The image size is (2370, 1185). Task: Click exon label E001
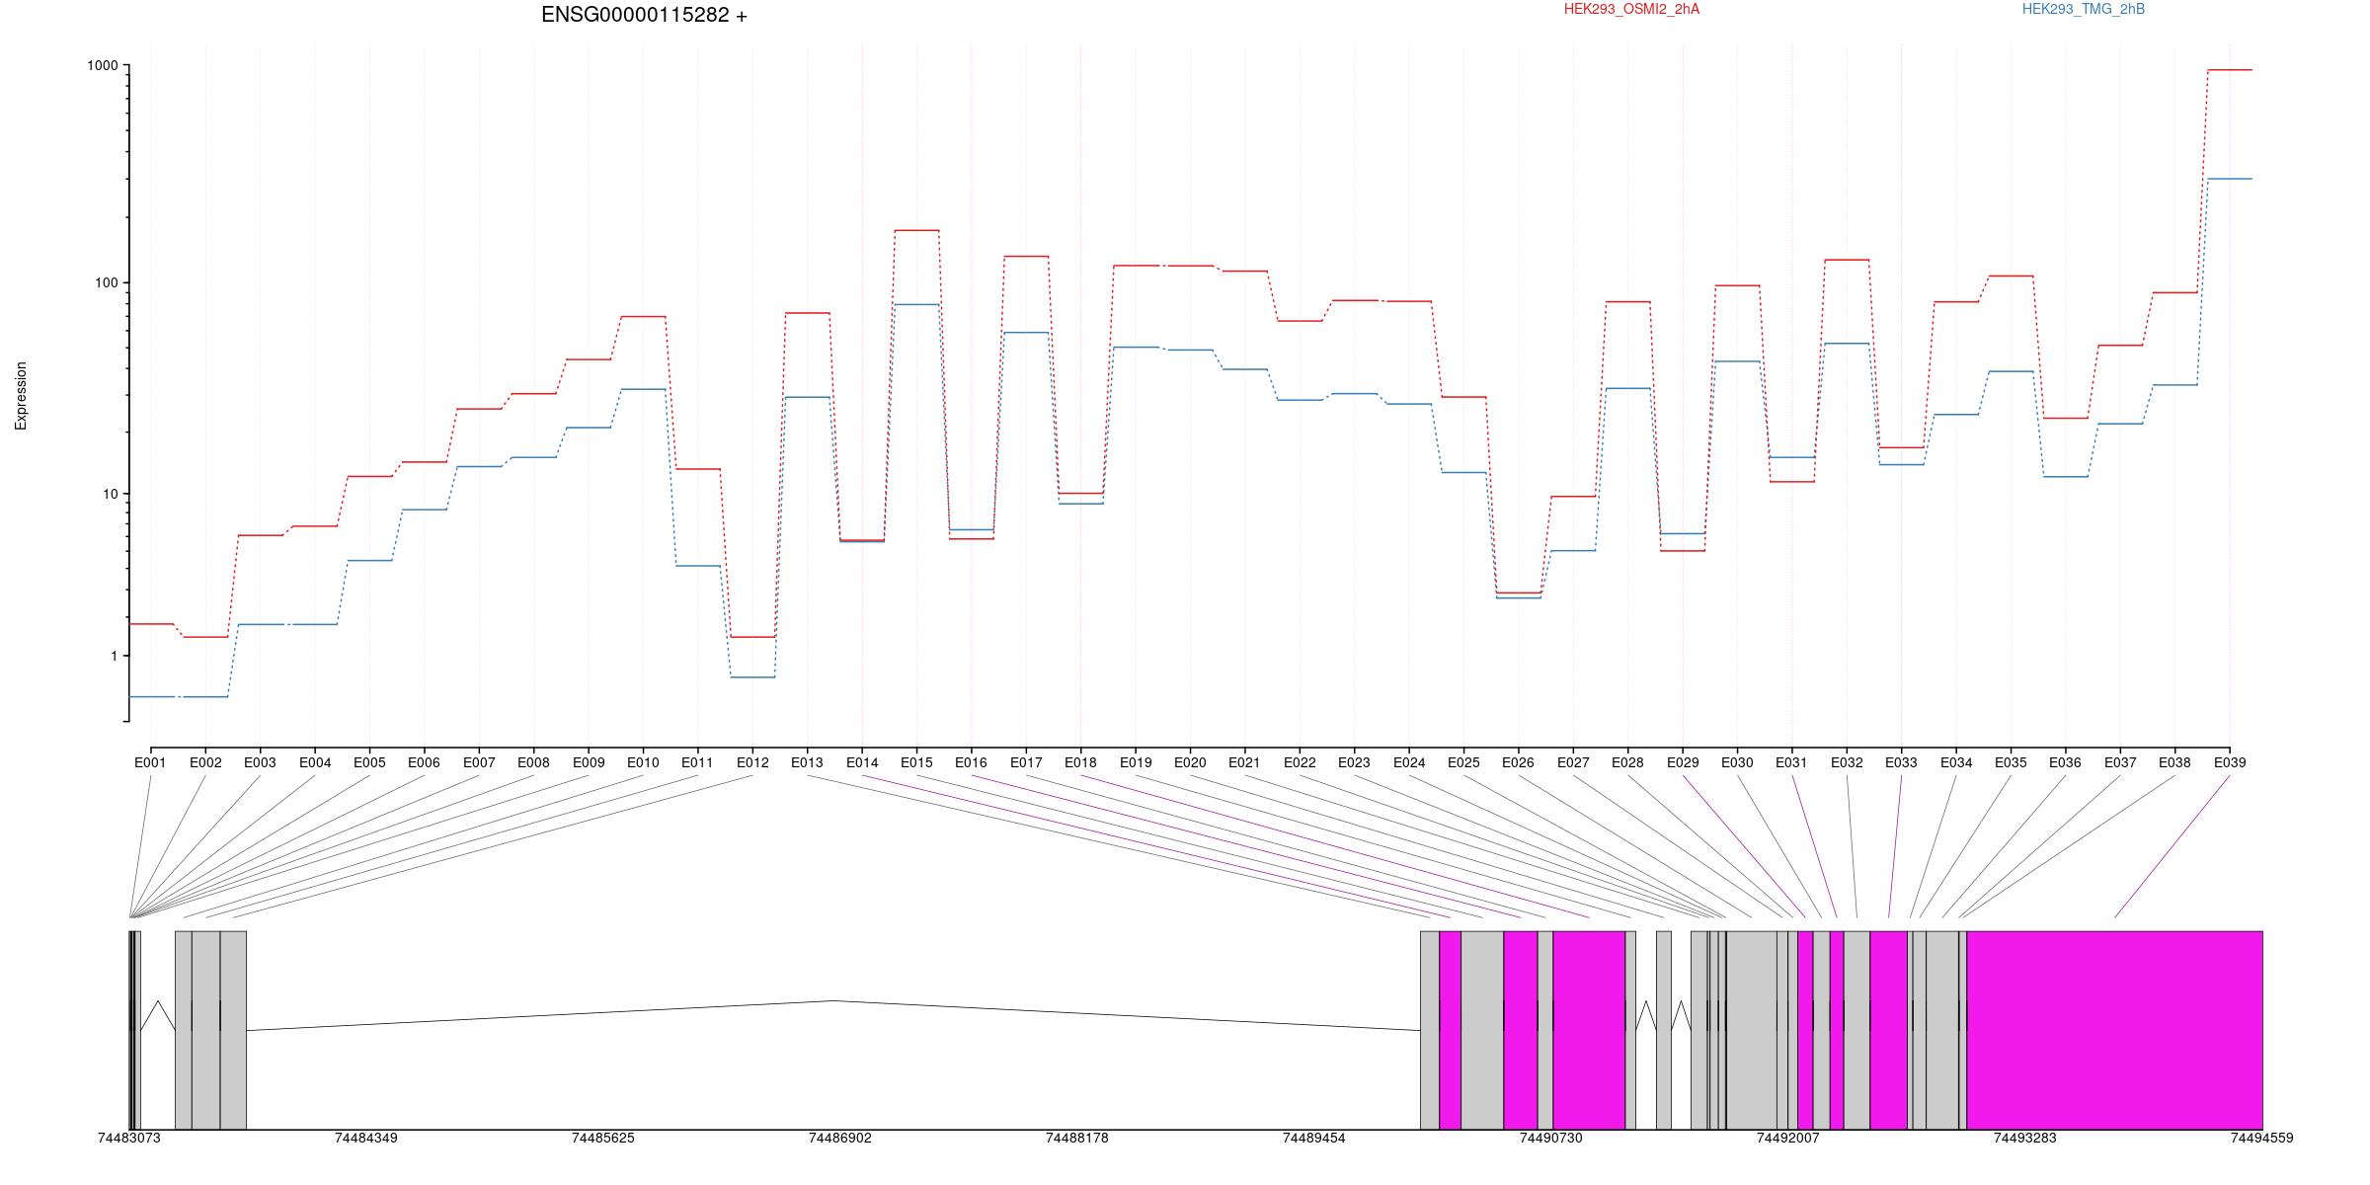click(150, 762)
